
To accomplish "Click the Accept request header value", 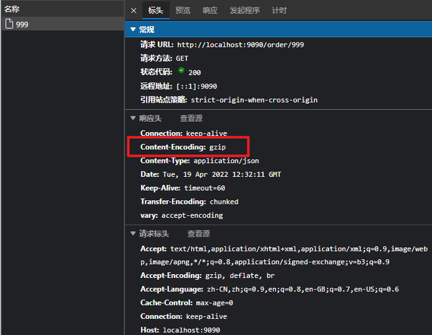I will click(x=284, y=255).
